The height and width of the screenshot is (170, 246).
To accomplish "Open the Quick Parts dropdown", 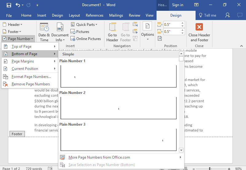I will pyautogui.click(x=84, y=24).
